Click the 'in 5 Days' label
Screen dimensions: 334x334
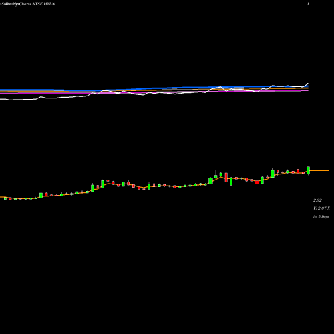321,216
